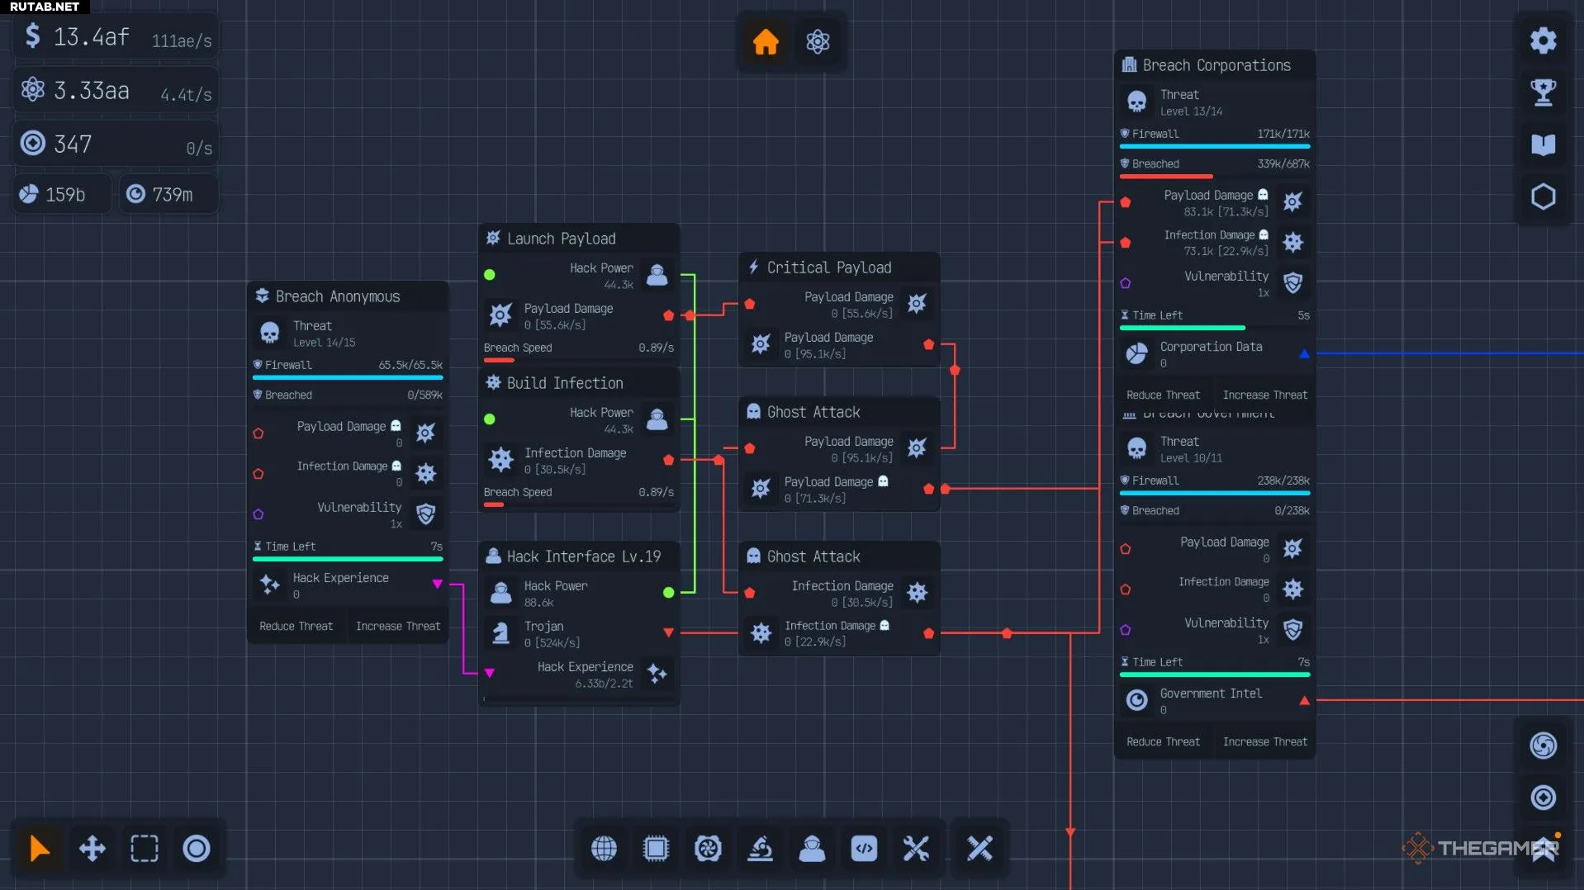Open the trophy achievements panel
The height and width of the screenshot is (890, 1584).
pos(1543,92)
